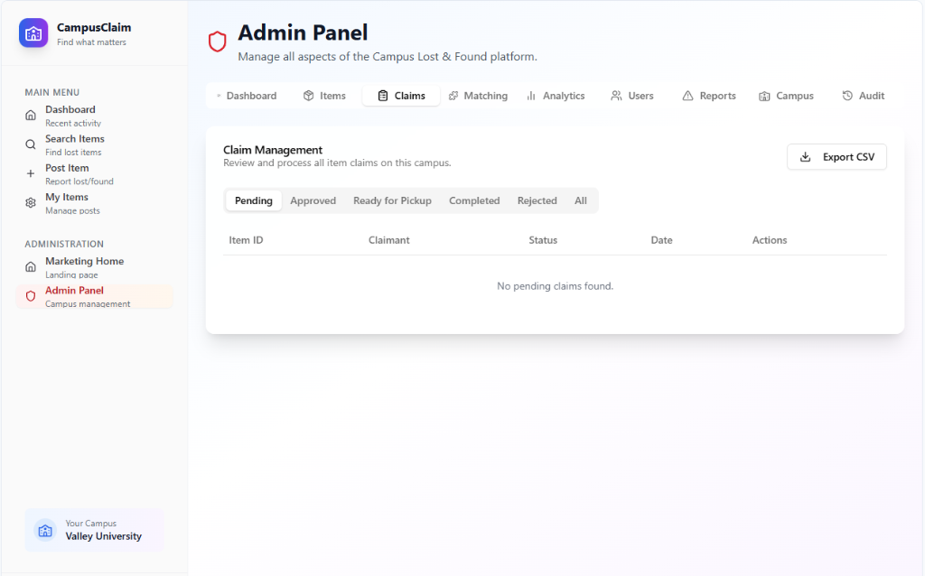Click the Status column header
The image size is (925, 576).
click(543, 240)
